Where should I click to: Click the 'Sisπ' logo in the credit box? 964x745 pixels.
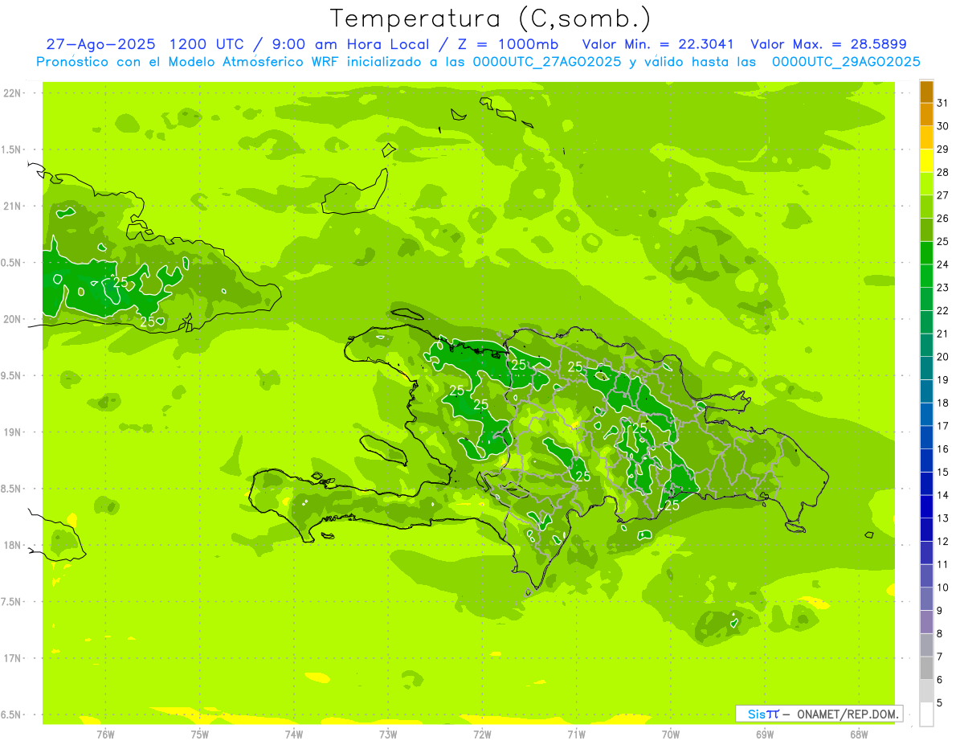click(x=763, y=714)
